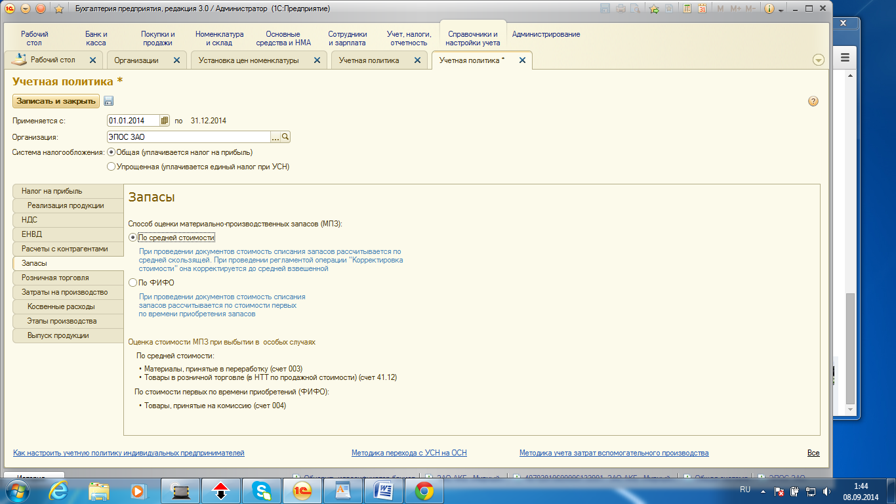Open 'Покупки и продажи' section
The height and width of the screenshot is (504, 896).
coord(158,38)
